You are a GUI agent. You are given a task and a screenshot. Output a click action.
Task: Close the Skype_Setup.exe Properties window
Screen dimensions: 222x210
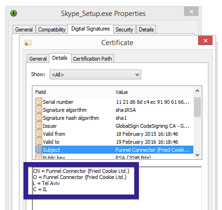tap(191, 11)
